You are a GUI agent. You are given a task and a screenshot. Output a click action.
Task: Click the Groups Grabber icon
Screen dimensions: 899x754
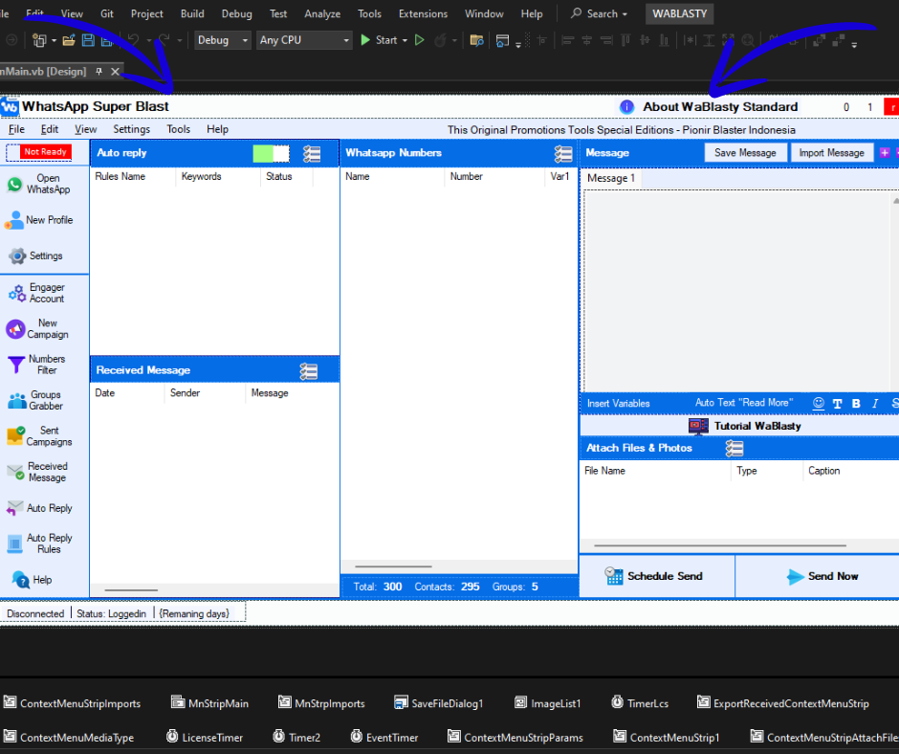(16, 401)
